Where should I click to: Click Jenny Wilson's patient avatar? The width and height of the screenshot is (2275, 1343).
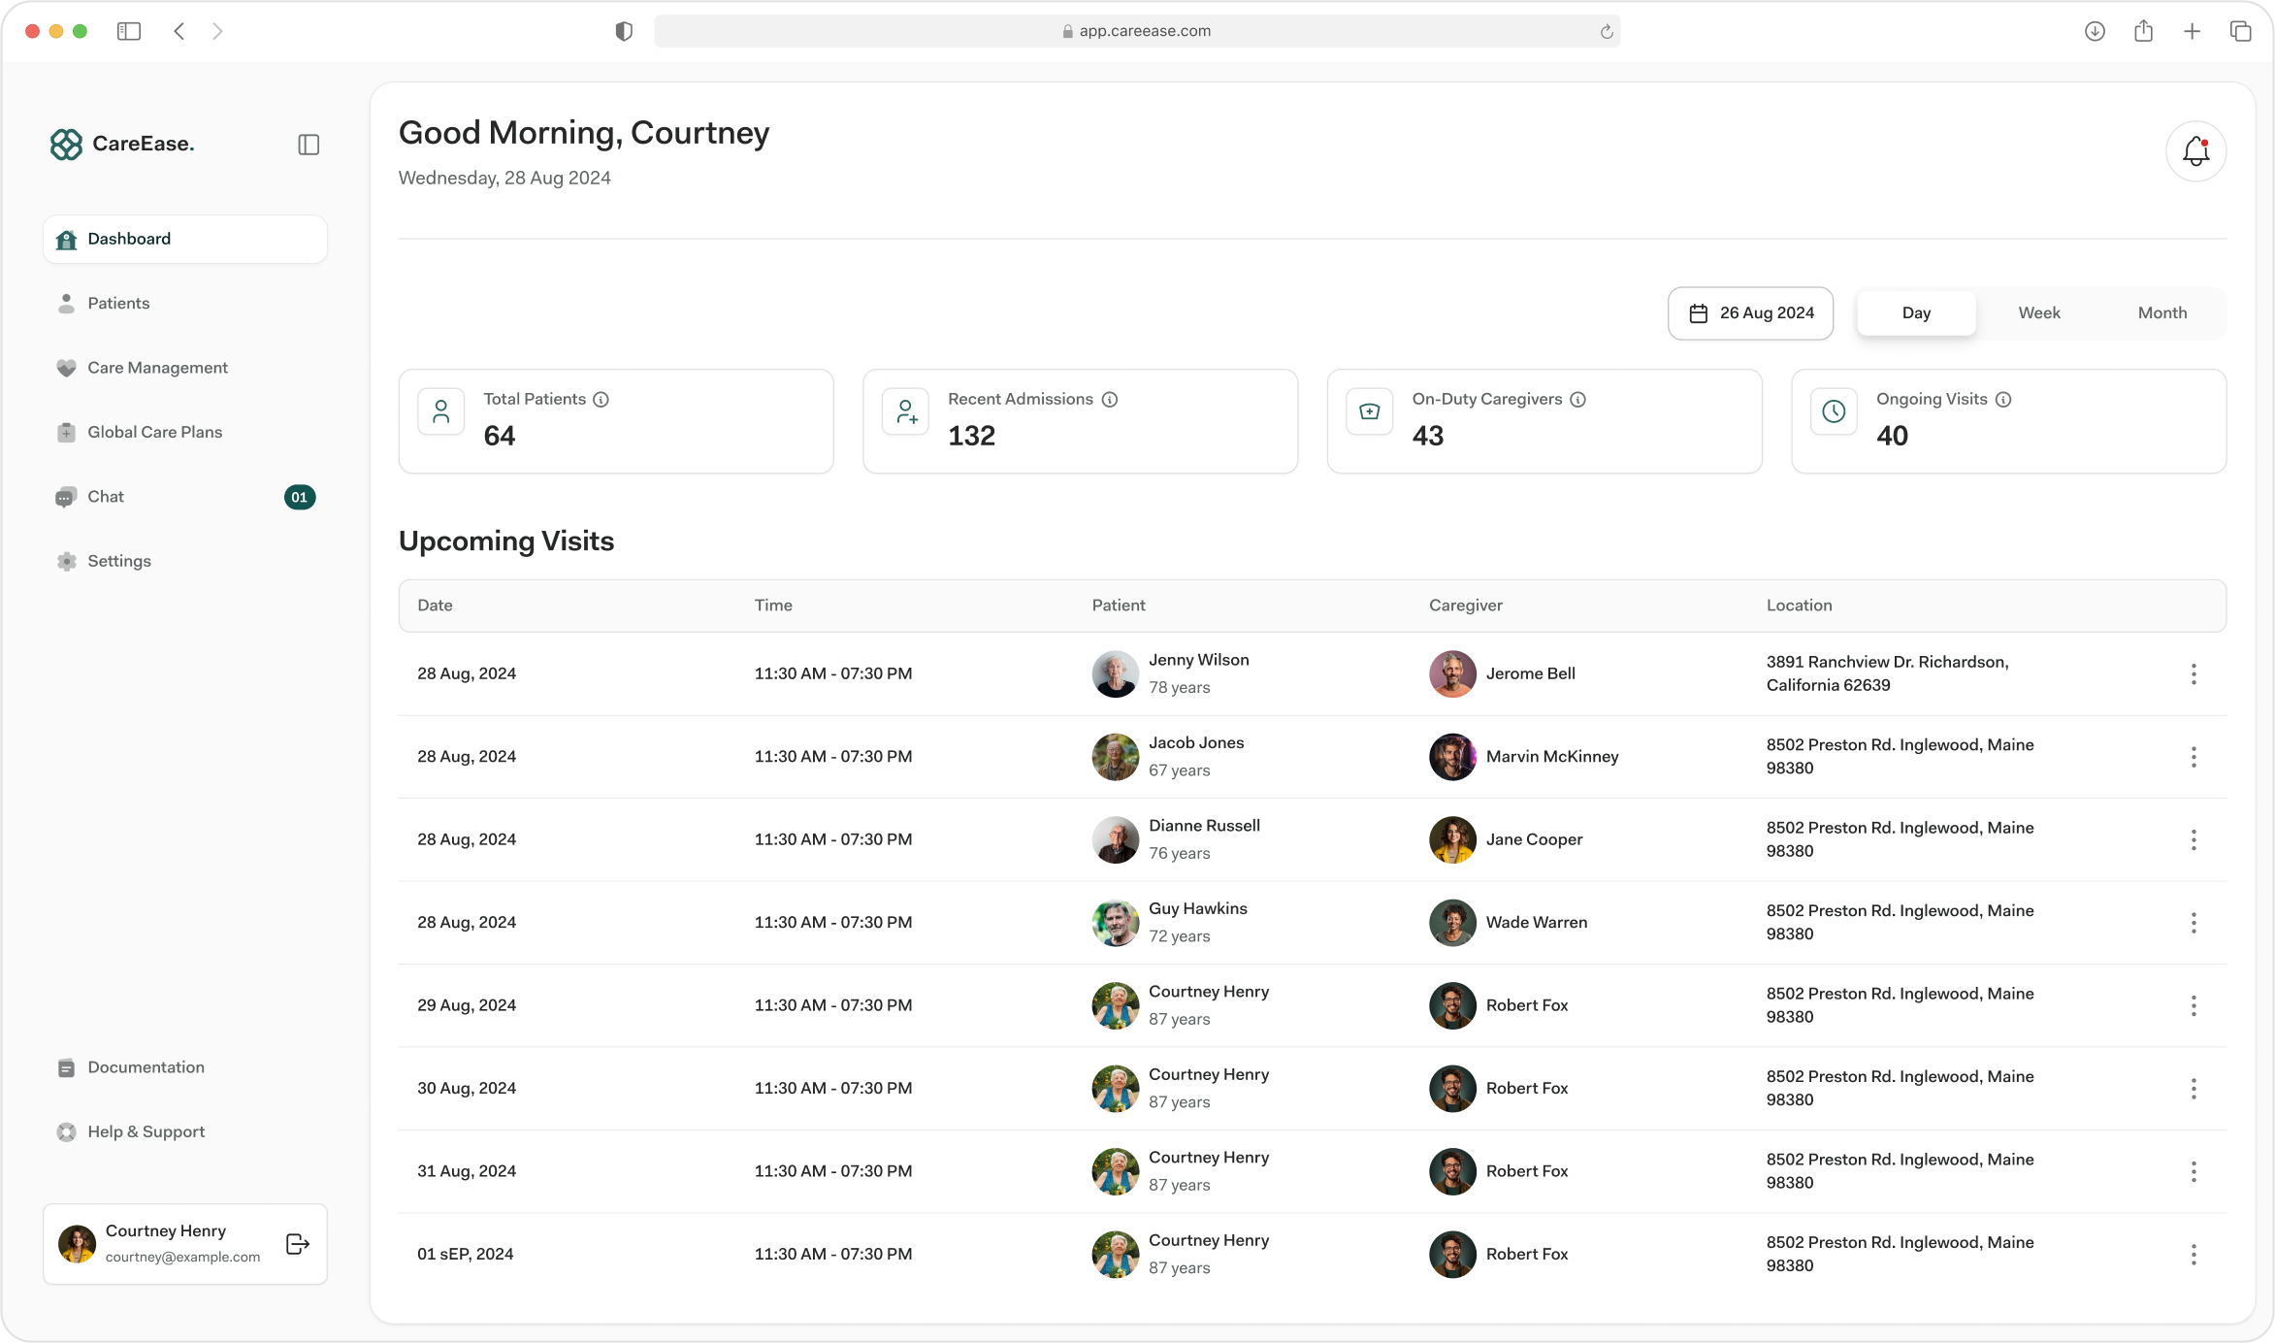[1116, 674]
